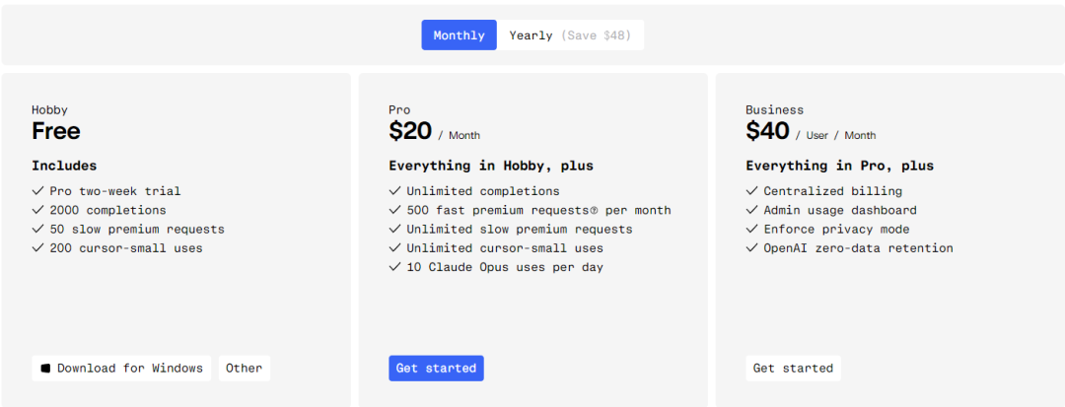This screenshot has width=1065, height=407.
Task: Get started with the Pro plan
Action: (436, 369)
